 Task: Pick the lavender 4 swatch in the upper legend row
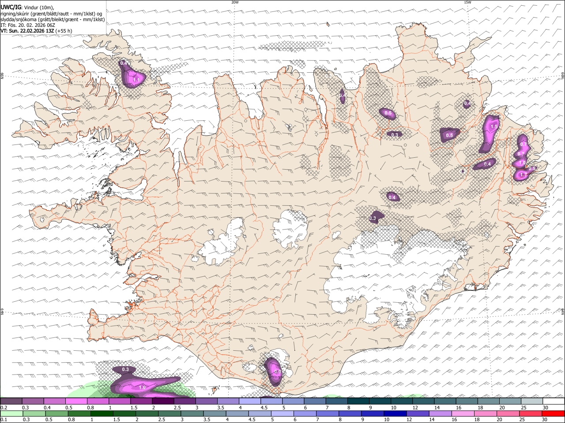[250, 401]
